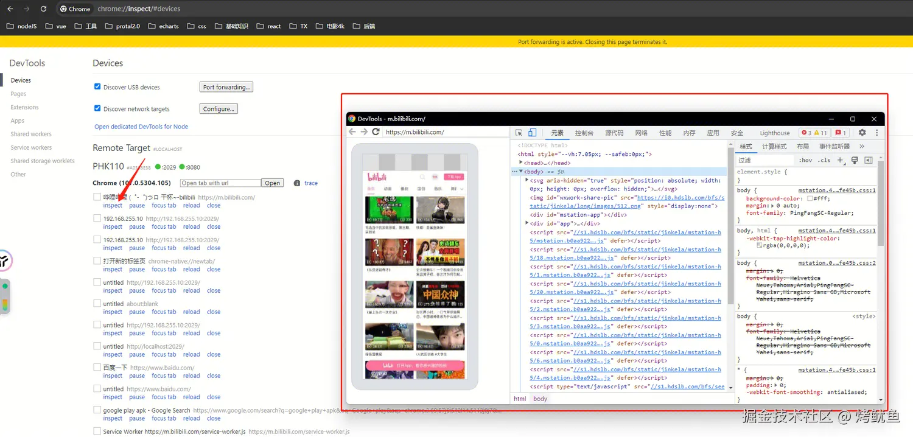
Task: Toggle rendering emulations paintbrush icon in Styles
Action: point(855,160)
